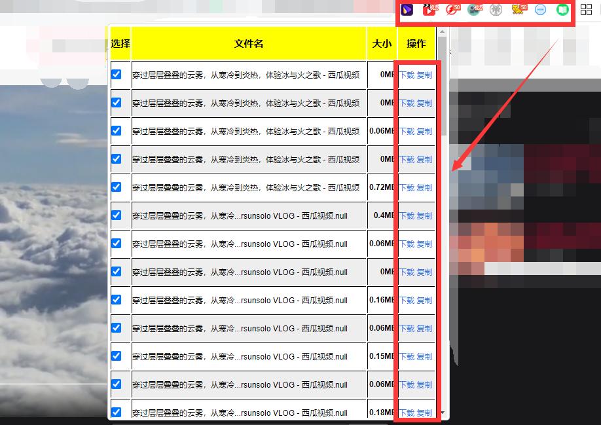Uncheck the checkbox on the 0.72MB row
Viewport: 601px width, 425px height.
pos(117,187)
